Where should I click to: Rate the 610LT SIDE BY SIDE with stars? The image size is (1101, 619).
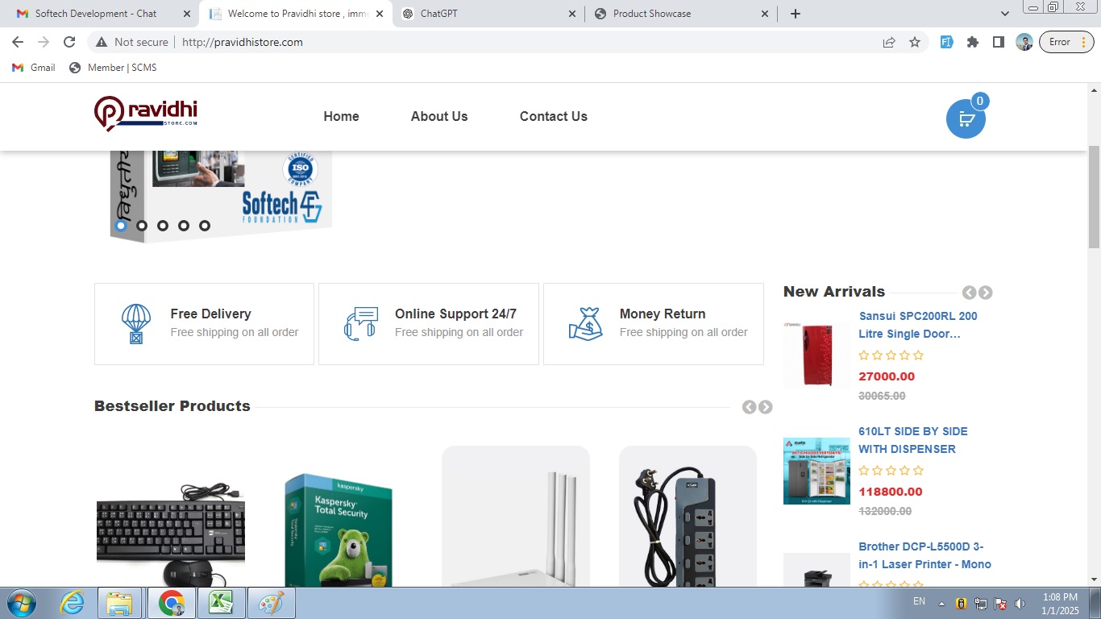pos(891,470)
